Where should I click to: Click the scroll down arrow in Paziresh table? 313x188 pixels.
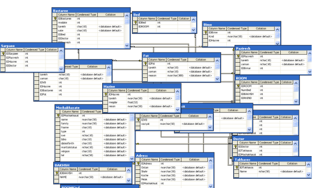pos(309,72)
